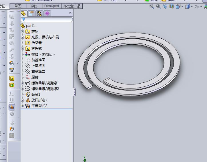The width and height of the screenshot is (207, 162).
Task: Select the Rip tool icon
Action: click(12, 129)
